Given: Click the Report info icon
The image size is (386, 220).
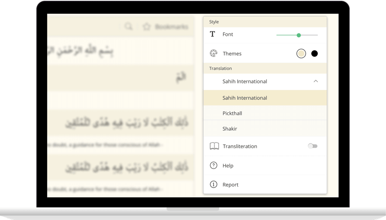Looking at the screenshot, I should pyautogui.click(x=213, y=184).
